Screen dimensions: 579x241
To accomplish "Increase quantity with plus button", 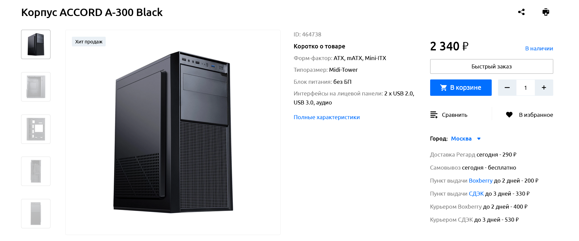I will [x=544, y=88].
